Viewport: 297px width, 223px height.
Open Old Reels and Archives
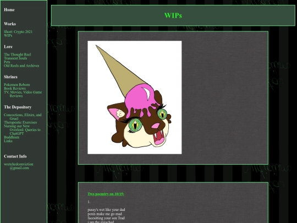(x=21, y=66)
